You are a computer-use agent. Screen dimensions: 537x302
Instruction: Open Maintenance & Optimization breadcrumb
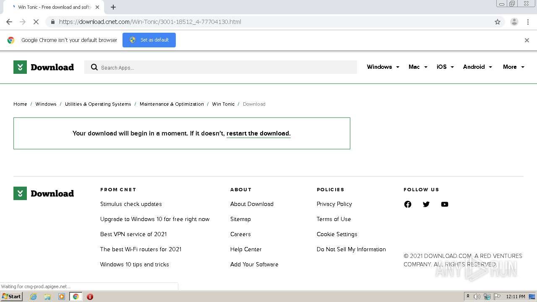tap(172, 104)
